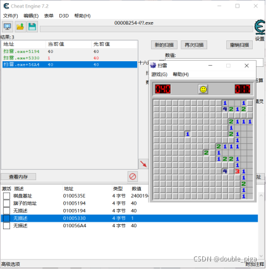Open the 文件(F) menu
The height and width of the screenshot is (269, 266).
pos(11,16)
